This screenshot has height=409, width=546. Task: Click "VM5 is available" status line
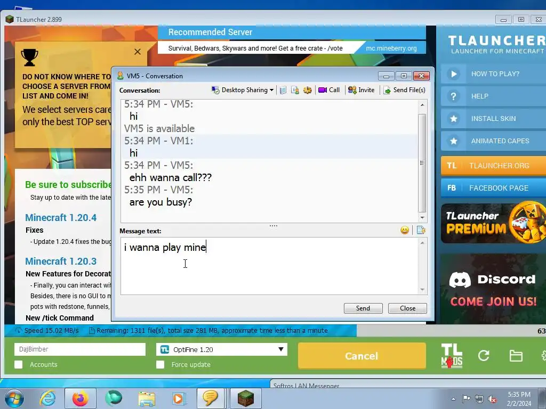(159, 128)
